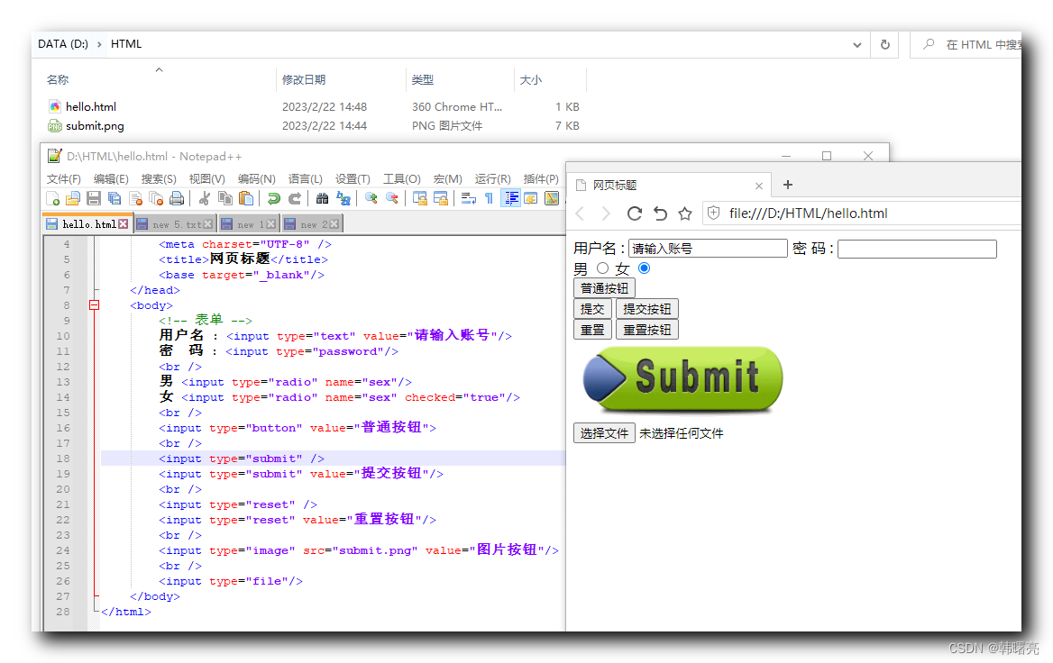Viewport: 1053px width, 663px height.
Task: Click the document map toolbar icon
Action: click(x=552, y=198)
